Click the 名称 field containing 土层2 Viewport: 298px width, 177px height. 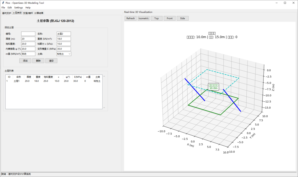click(64, 34)
